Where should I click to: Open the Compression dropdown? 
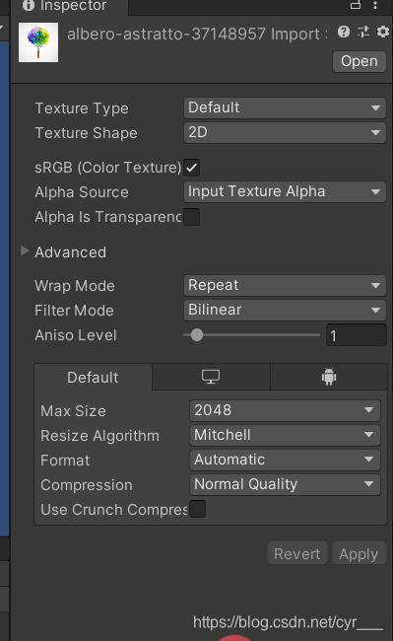click(x=285, y=484)
